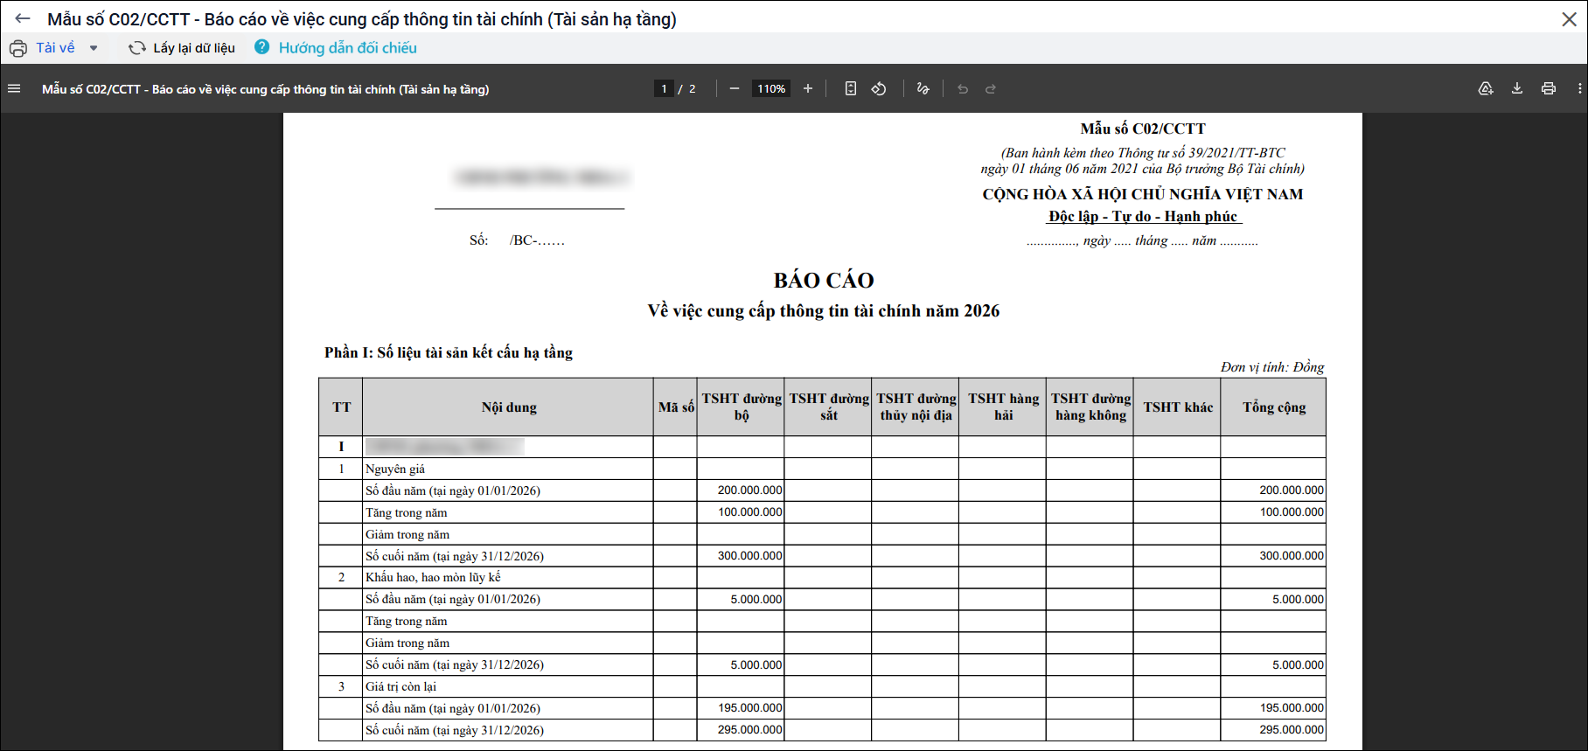
Task: Click the printer icon beside Tải về
Action: coord(18,48)
